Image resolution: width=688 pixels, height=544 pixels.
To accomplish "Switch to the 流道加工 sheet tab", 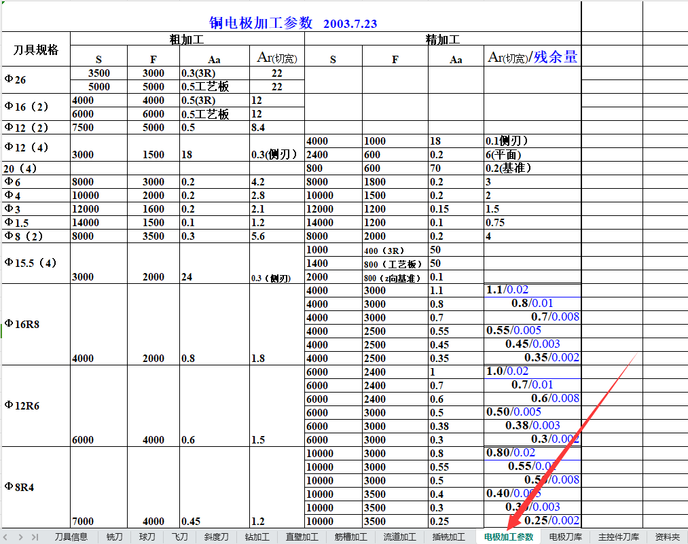I will tap(400, 537).
